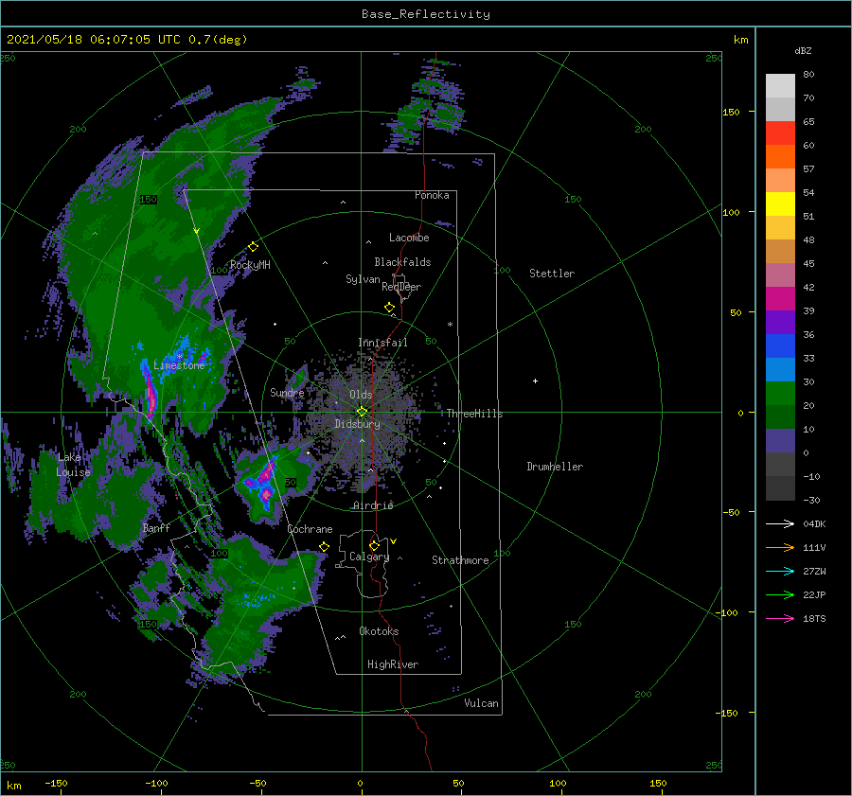Click the Calgary city label

pyautogui.click(x=369, y=557)
